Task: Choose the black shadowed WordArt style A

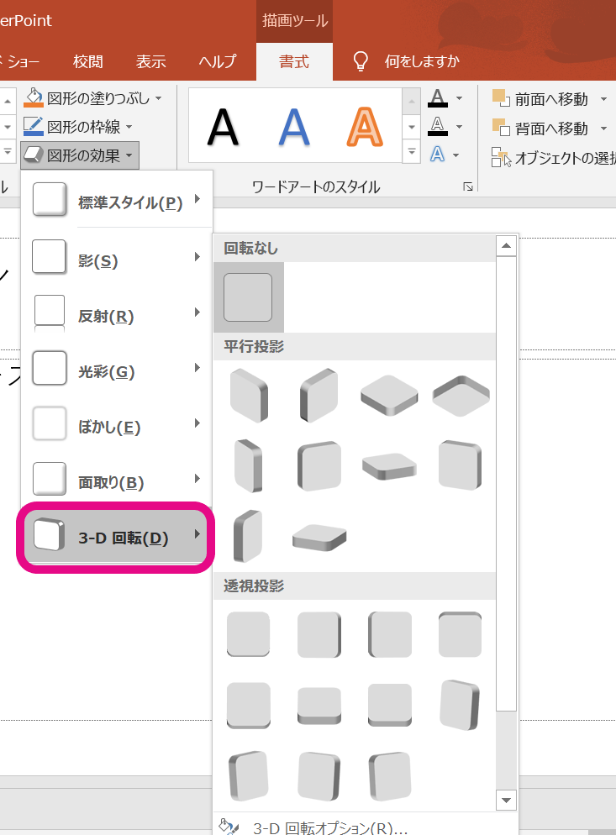Action: point(223,127)
